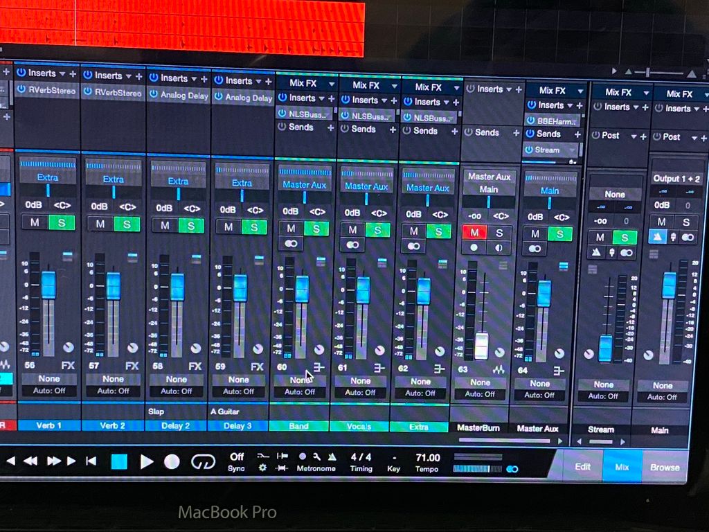Return to zero with skip-to-start button
This screenshot has height=532, width=709.
pos(91,461)
